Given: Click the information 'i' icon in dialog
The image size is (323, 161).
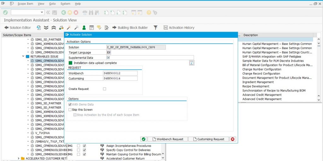Looking at the screenshot, I should (x=192, y=63).
